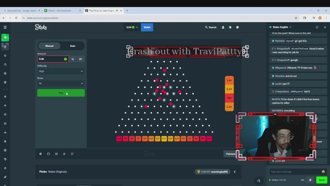Click Mtkpwns1 username in chat
Screen dimensions: 330x186
[281, 68]
